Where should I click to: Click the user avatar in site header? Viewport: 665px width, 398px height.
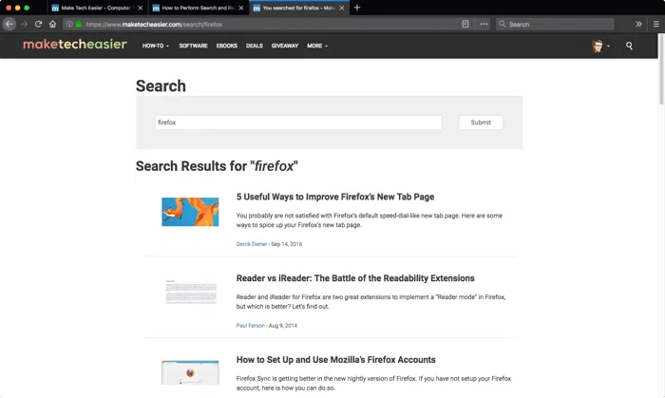(598, 46)
